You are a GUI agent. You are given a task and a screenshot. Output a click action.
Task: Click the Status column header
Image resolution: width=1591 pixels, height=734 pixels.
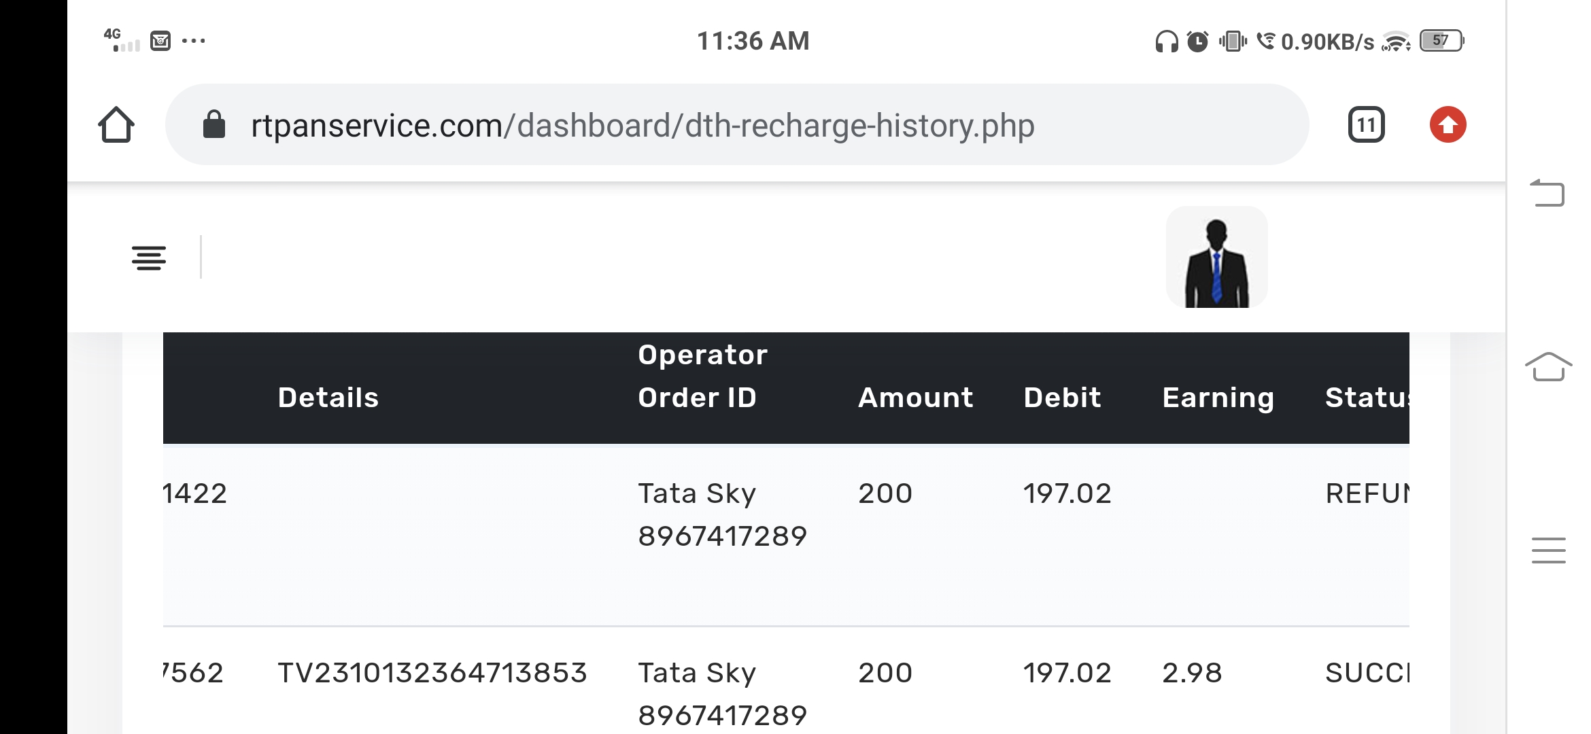coord(1367,398)
